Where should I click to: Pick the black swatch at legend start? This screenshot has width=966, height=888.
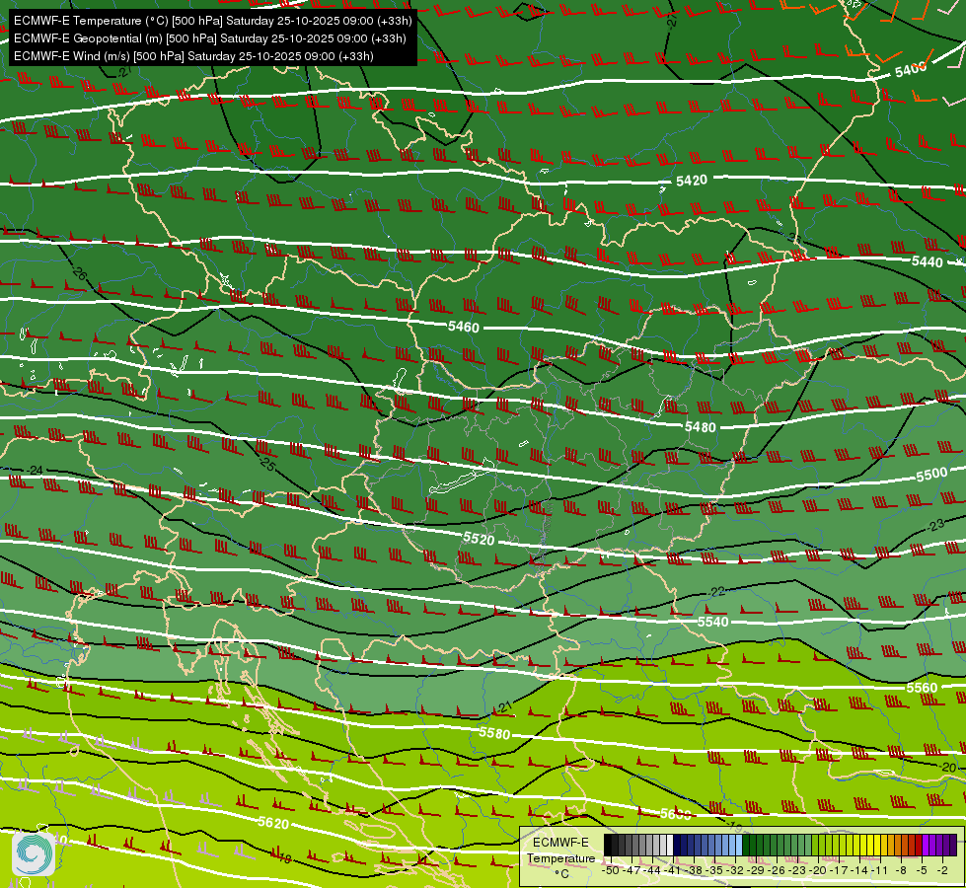pos(608,845)
